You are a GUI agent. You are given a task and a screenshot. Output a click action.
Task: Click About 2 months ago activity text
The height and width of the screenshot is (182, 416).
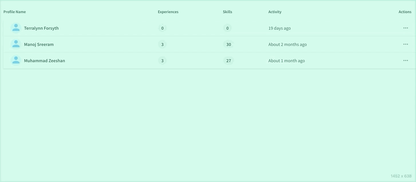pyautogui.click(x=288, y=44)
